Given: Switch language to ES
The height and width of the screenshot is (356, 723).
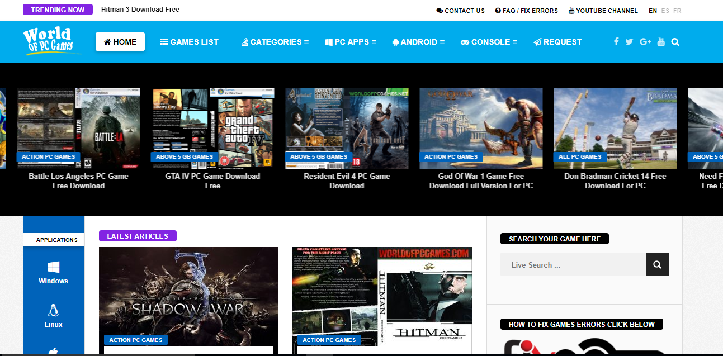Looking at the screenshot, I should point(665,11).
